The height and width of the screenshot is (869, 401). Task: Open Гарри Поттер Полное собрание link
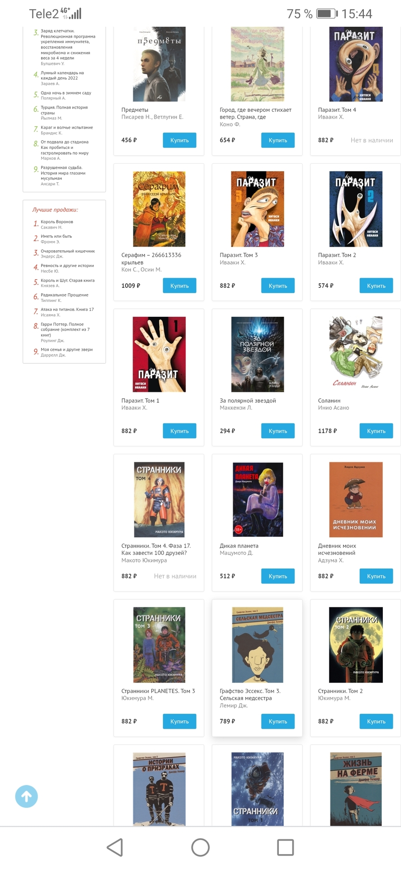[65, 329]
